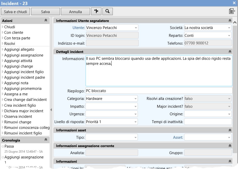Click the document export icon

232,11
